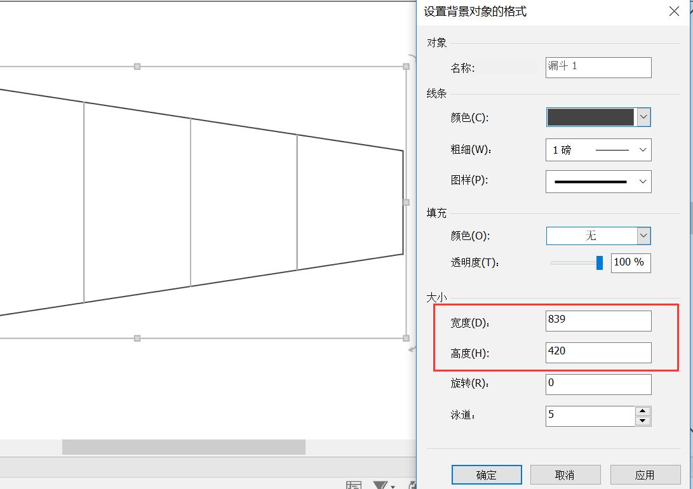This screenshot has width=693, height=489.
Task: Click the 宽度(D) width input field
Action: click(598, 321)
